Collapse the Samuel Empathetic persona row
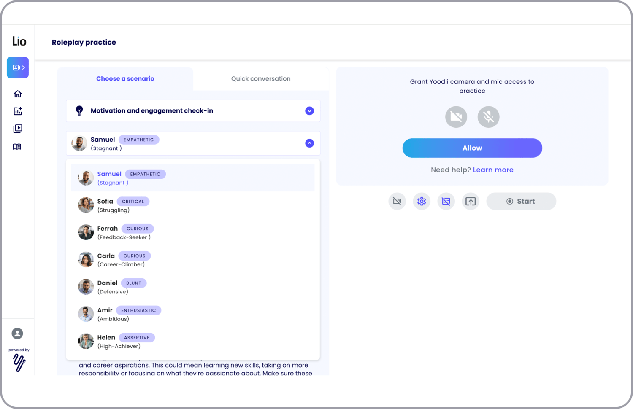The width and height of the screenshot is (633, 409). [x=309, y=143]
